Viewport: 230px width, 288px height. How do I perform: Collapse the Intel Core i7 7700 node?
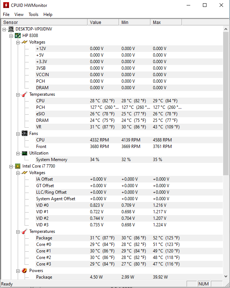click(x=11, y=166)
